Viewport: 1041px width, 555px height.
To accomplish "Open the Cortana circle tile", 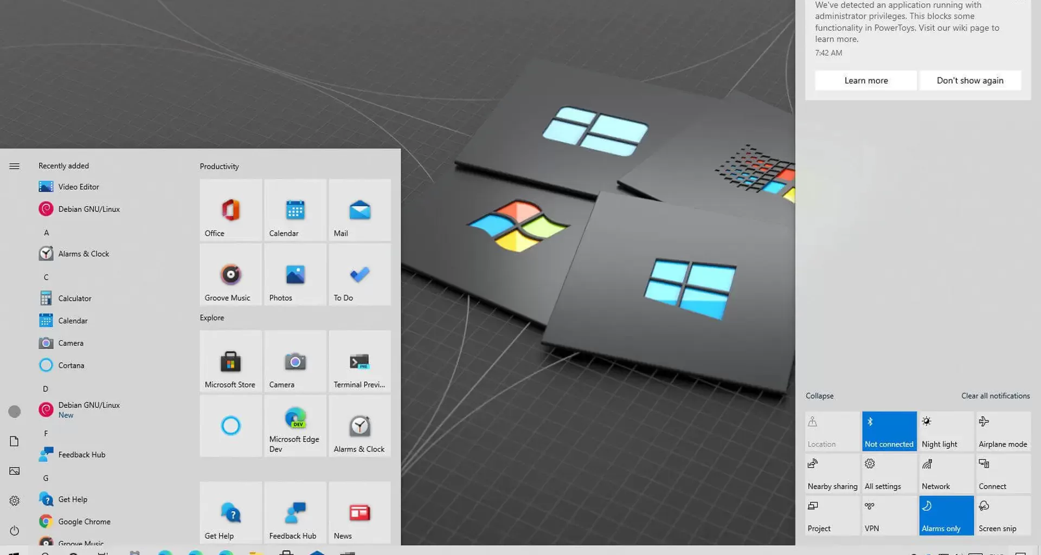I will (x=230, y=425).
